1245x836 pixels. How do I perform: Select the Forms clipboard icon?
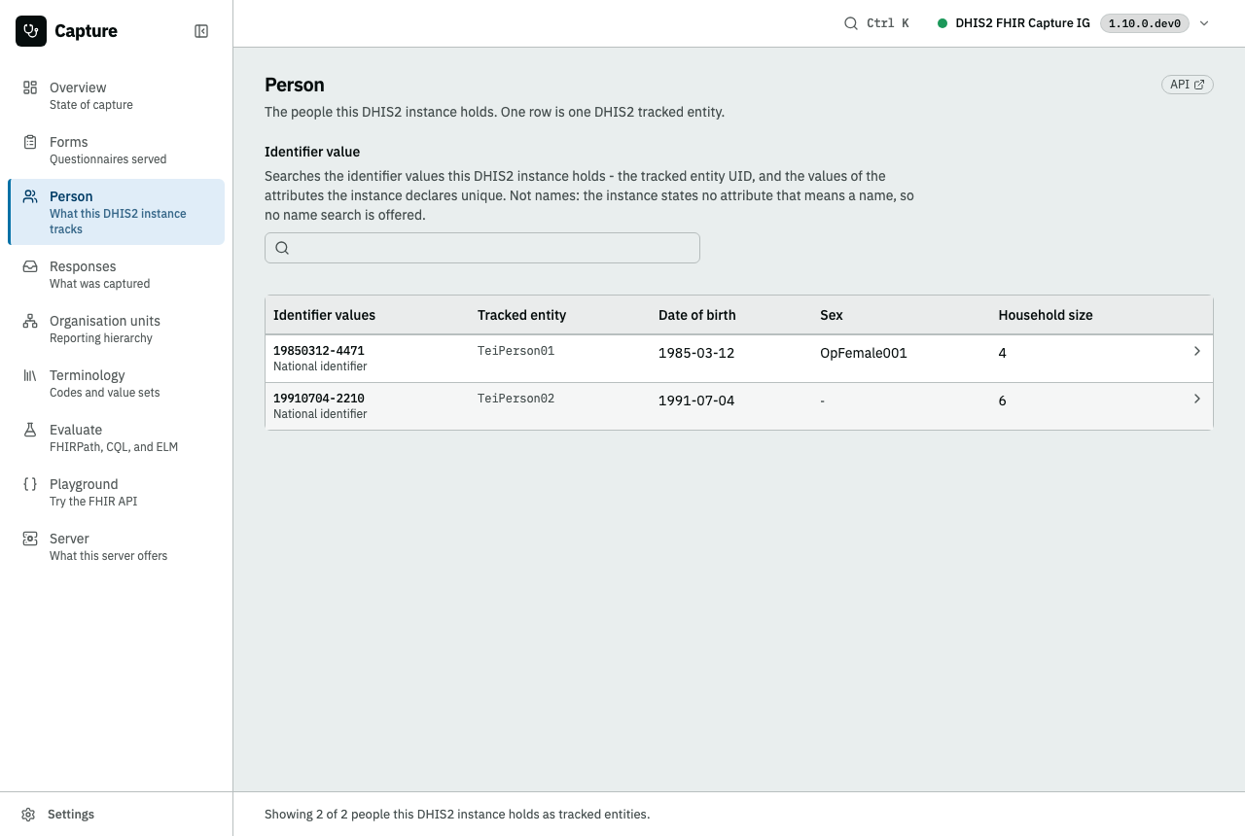click(x=30, y=142)
